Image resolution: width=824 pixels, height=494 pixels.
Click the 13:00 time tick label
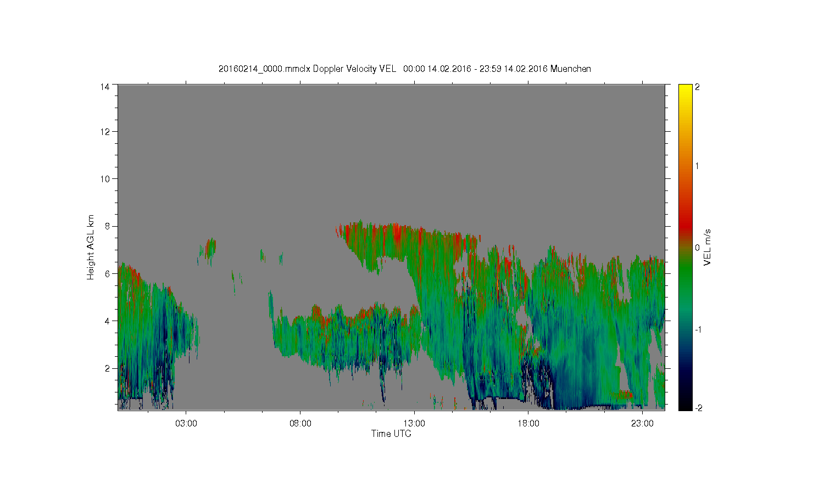click(414, 424)
